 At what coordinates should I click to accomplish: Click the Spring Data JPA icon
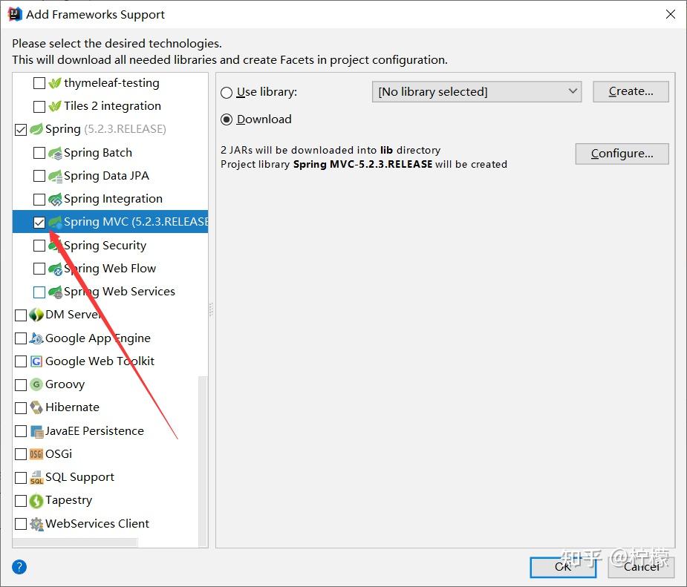(x=55, y=176)
